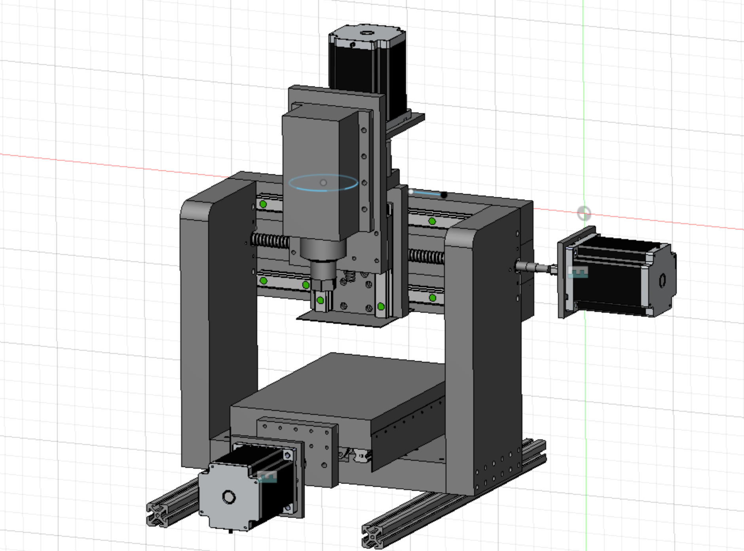The height and width of the screenshot is (551, 744).
Task: Select the black endpoint dot atop the gantry
Action: [x=444, y=195]
